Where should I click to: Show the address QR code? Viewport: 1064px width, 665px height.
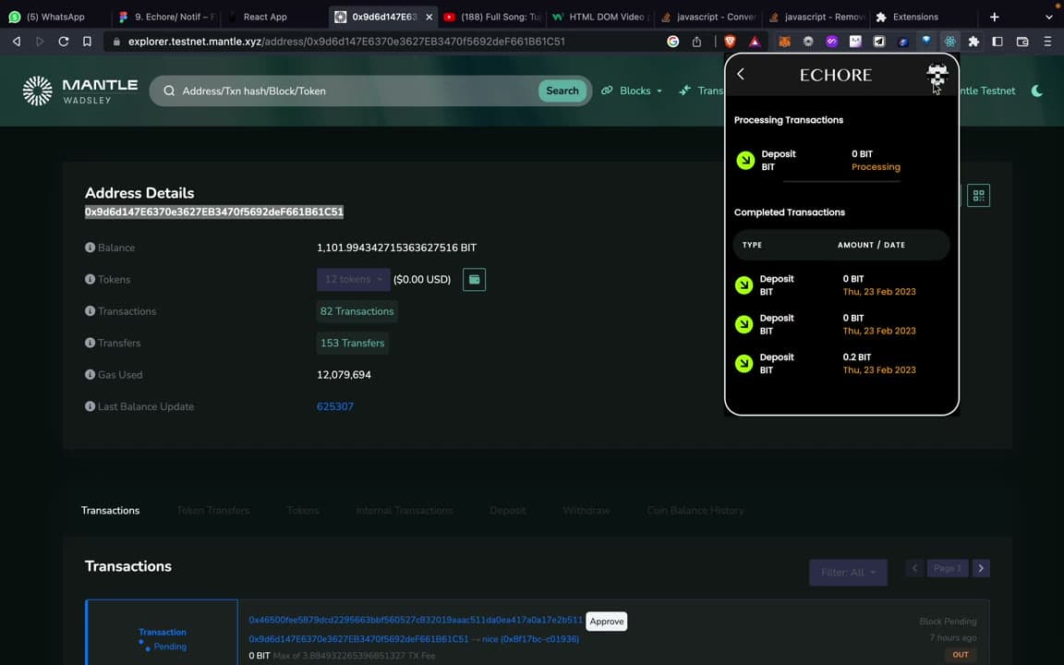coord(978,196)
